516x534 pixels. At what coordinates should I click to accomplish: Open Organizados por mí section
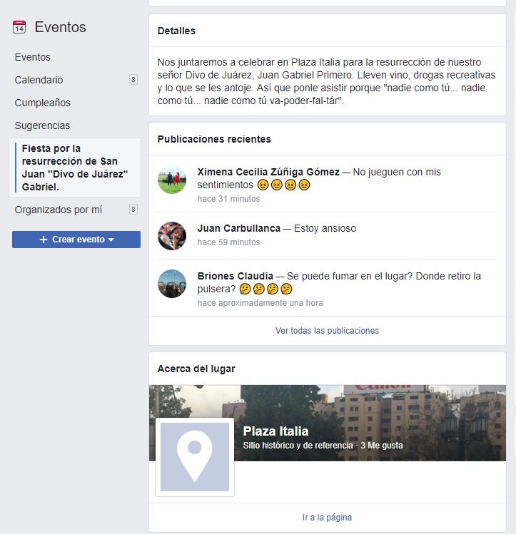pos(59,210)
